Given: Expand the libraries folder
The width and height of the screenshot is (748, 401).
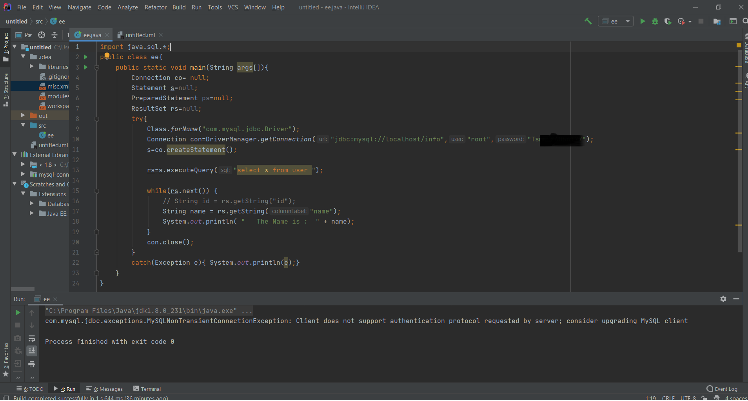Looking at the screenshot, I should (32, 66).
